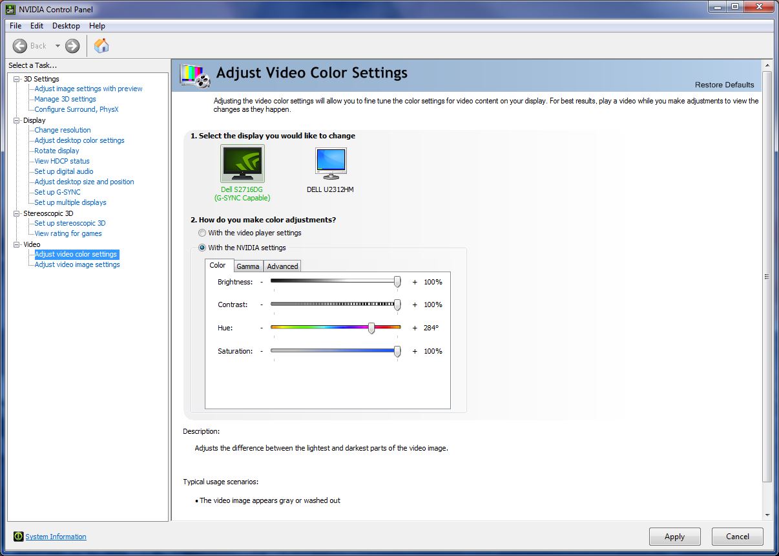Open Rotate display task
Viewport: 779px width, 556px height.
pyautogui.click(x=57, y=151)
